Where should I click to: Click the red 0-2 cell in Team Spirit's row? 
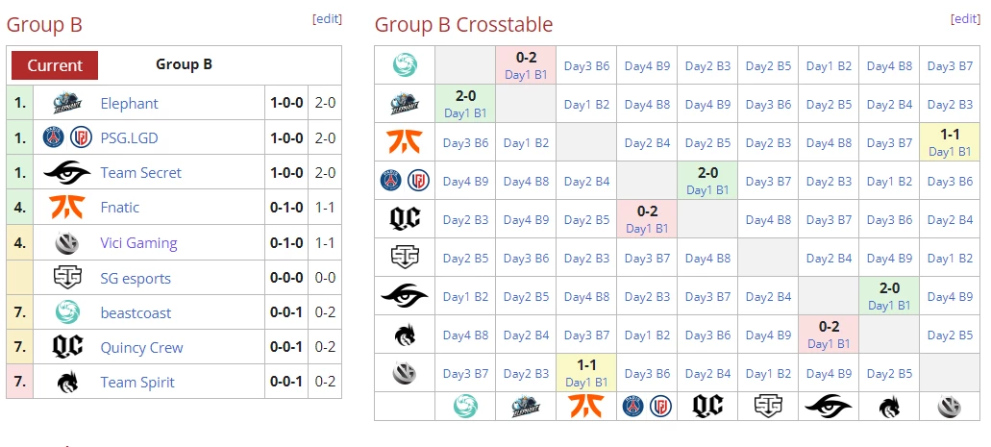click(828, 334)
